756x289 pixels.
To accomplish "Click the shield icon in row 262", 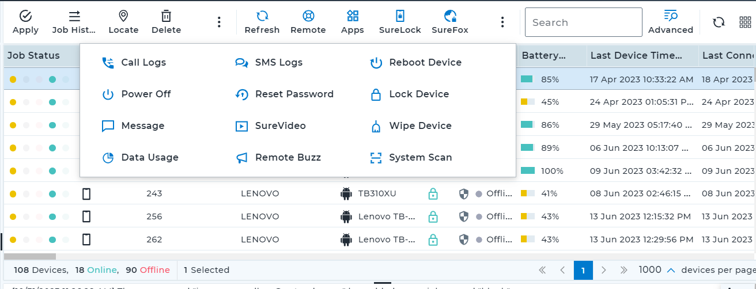I will pyautogui.click(x=464, y=239).
